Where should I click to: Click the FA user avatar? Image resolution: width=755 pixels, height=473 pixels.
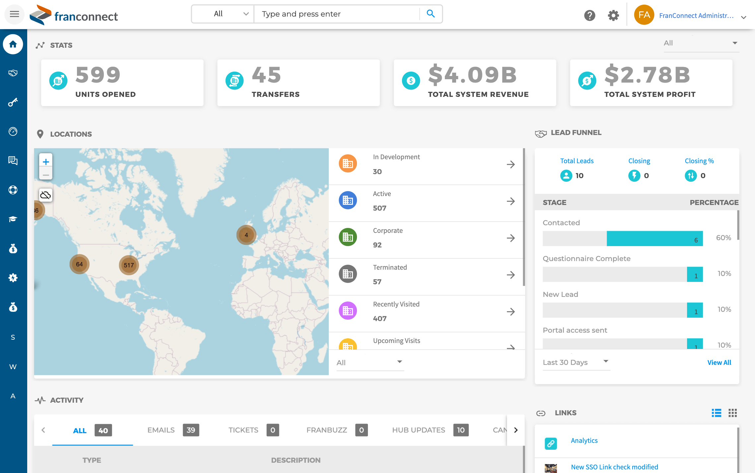[644, 15]
